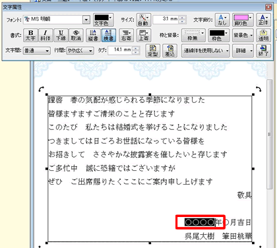Click the line starting with 謹啓 春の気配

tap(127, 100)
